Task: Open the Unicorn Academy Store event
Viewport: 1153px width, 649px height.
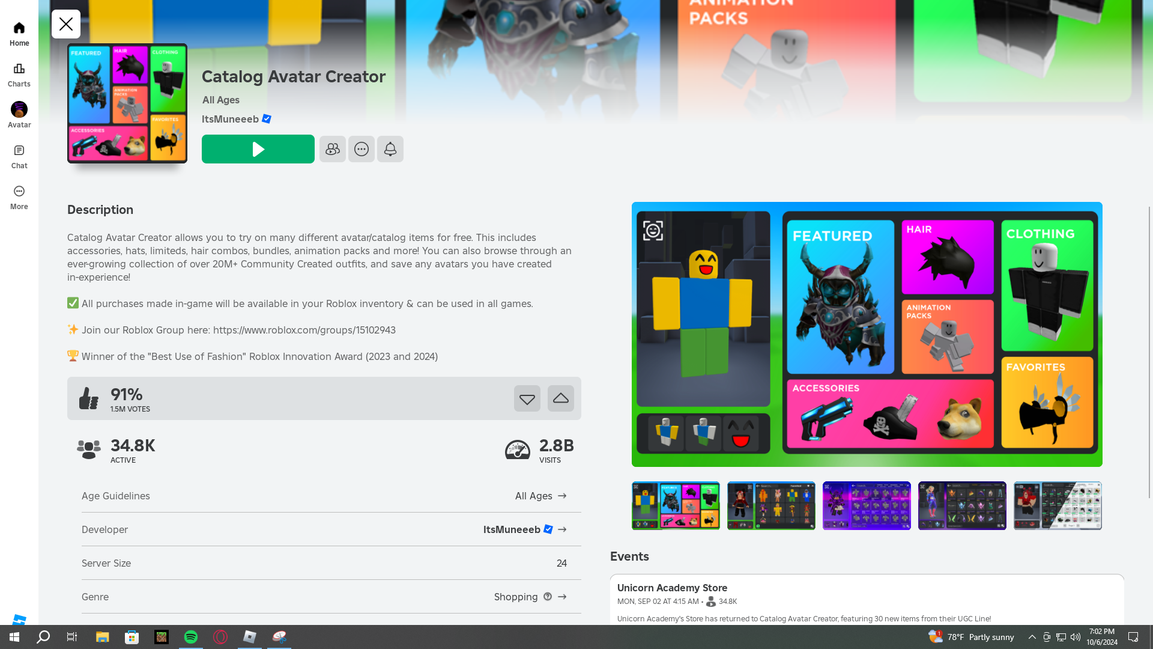Action: [x=672, y=588]
